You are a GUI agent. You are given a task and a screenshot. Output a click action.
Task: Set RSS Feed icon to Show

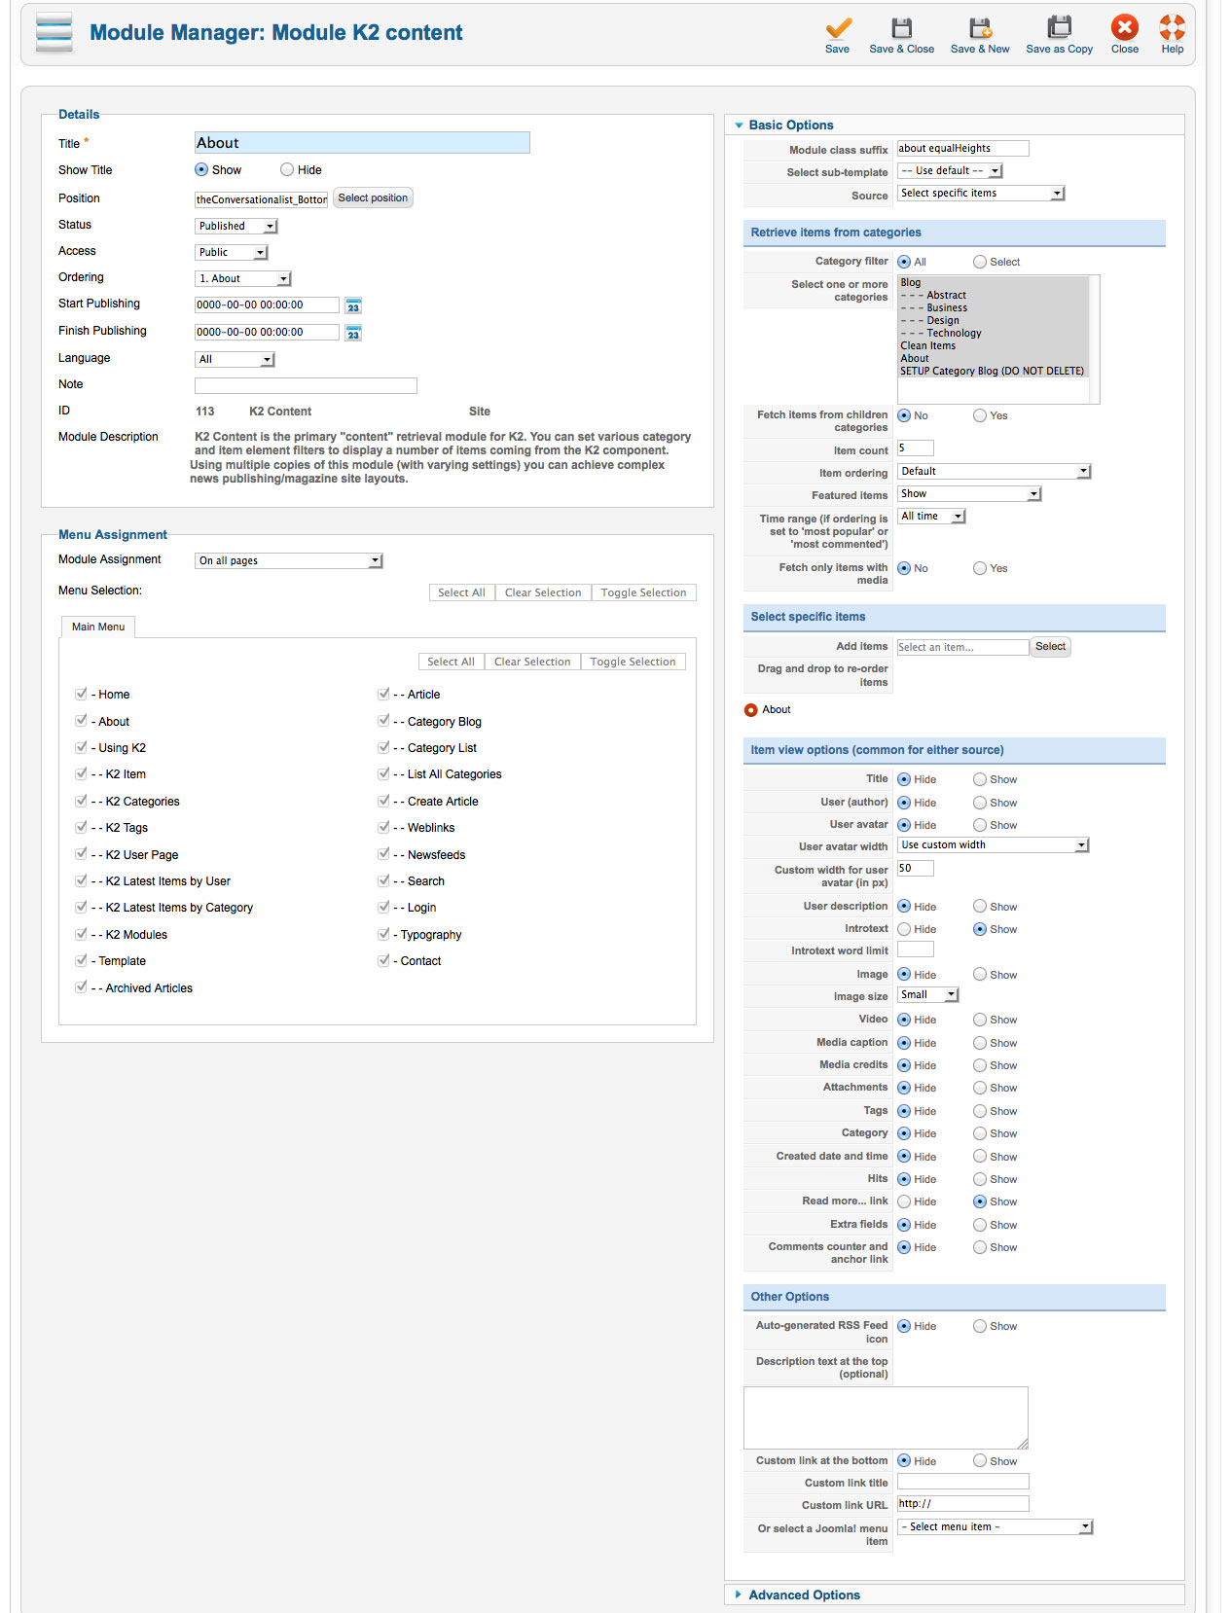(980, 1326)
